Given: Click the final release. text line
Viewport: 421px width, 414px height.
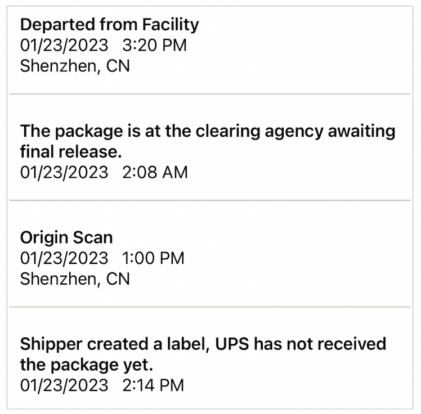Looking at the screenshot, I should pos(71,152).
